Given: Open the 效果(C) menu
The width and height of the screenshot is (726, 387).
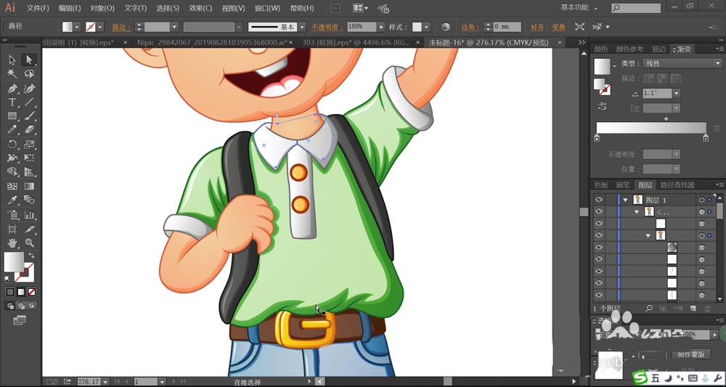Looking at the screenshot, I should [200, 8].
